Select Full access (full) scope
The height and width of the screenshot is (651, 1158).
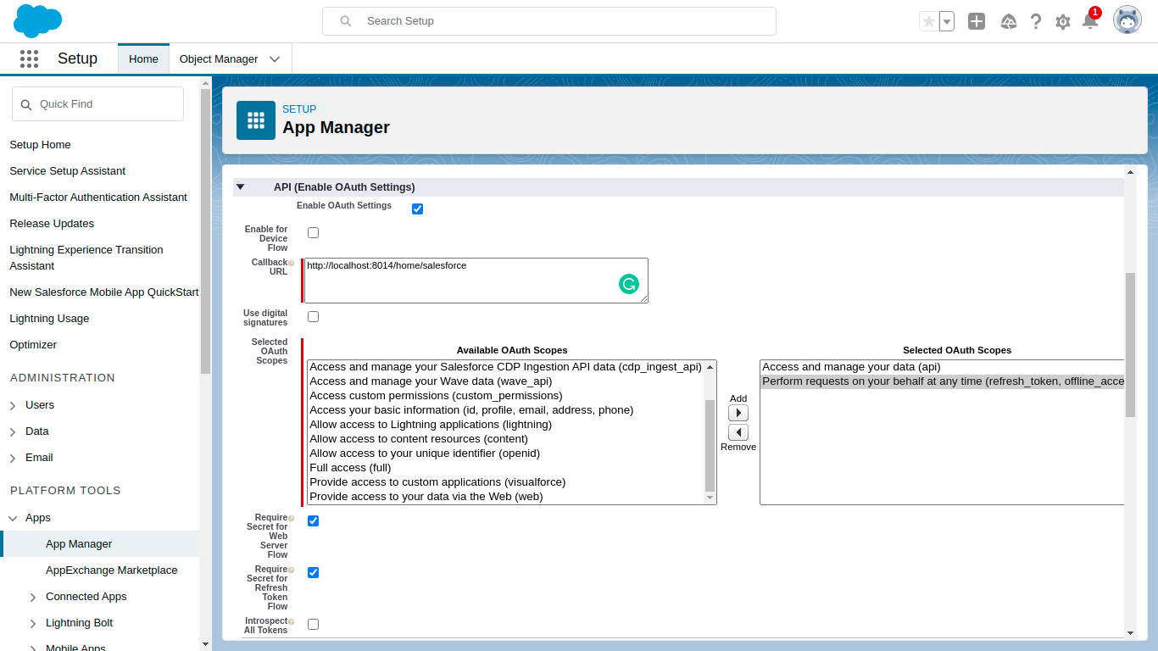click(x=506, y=468)
